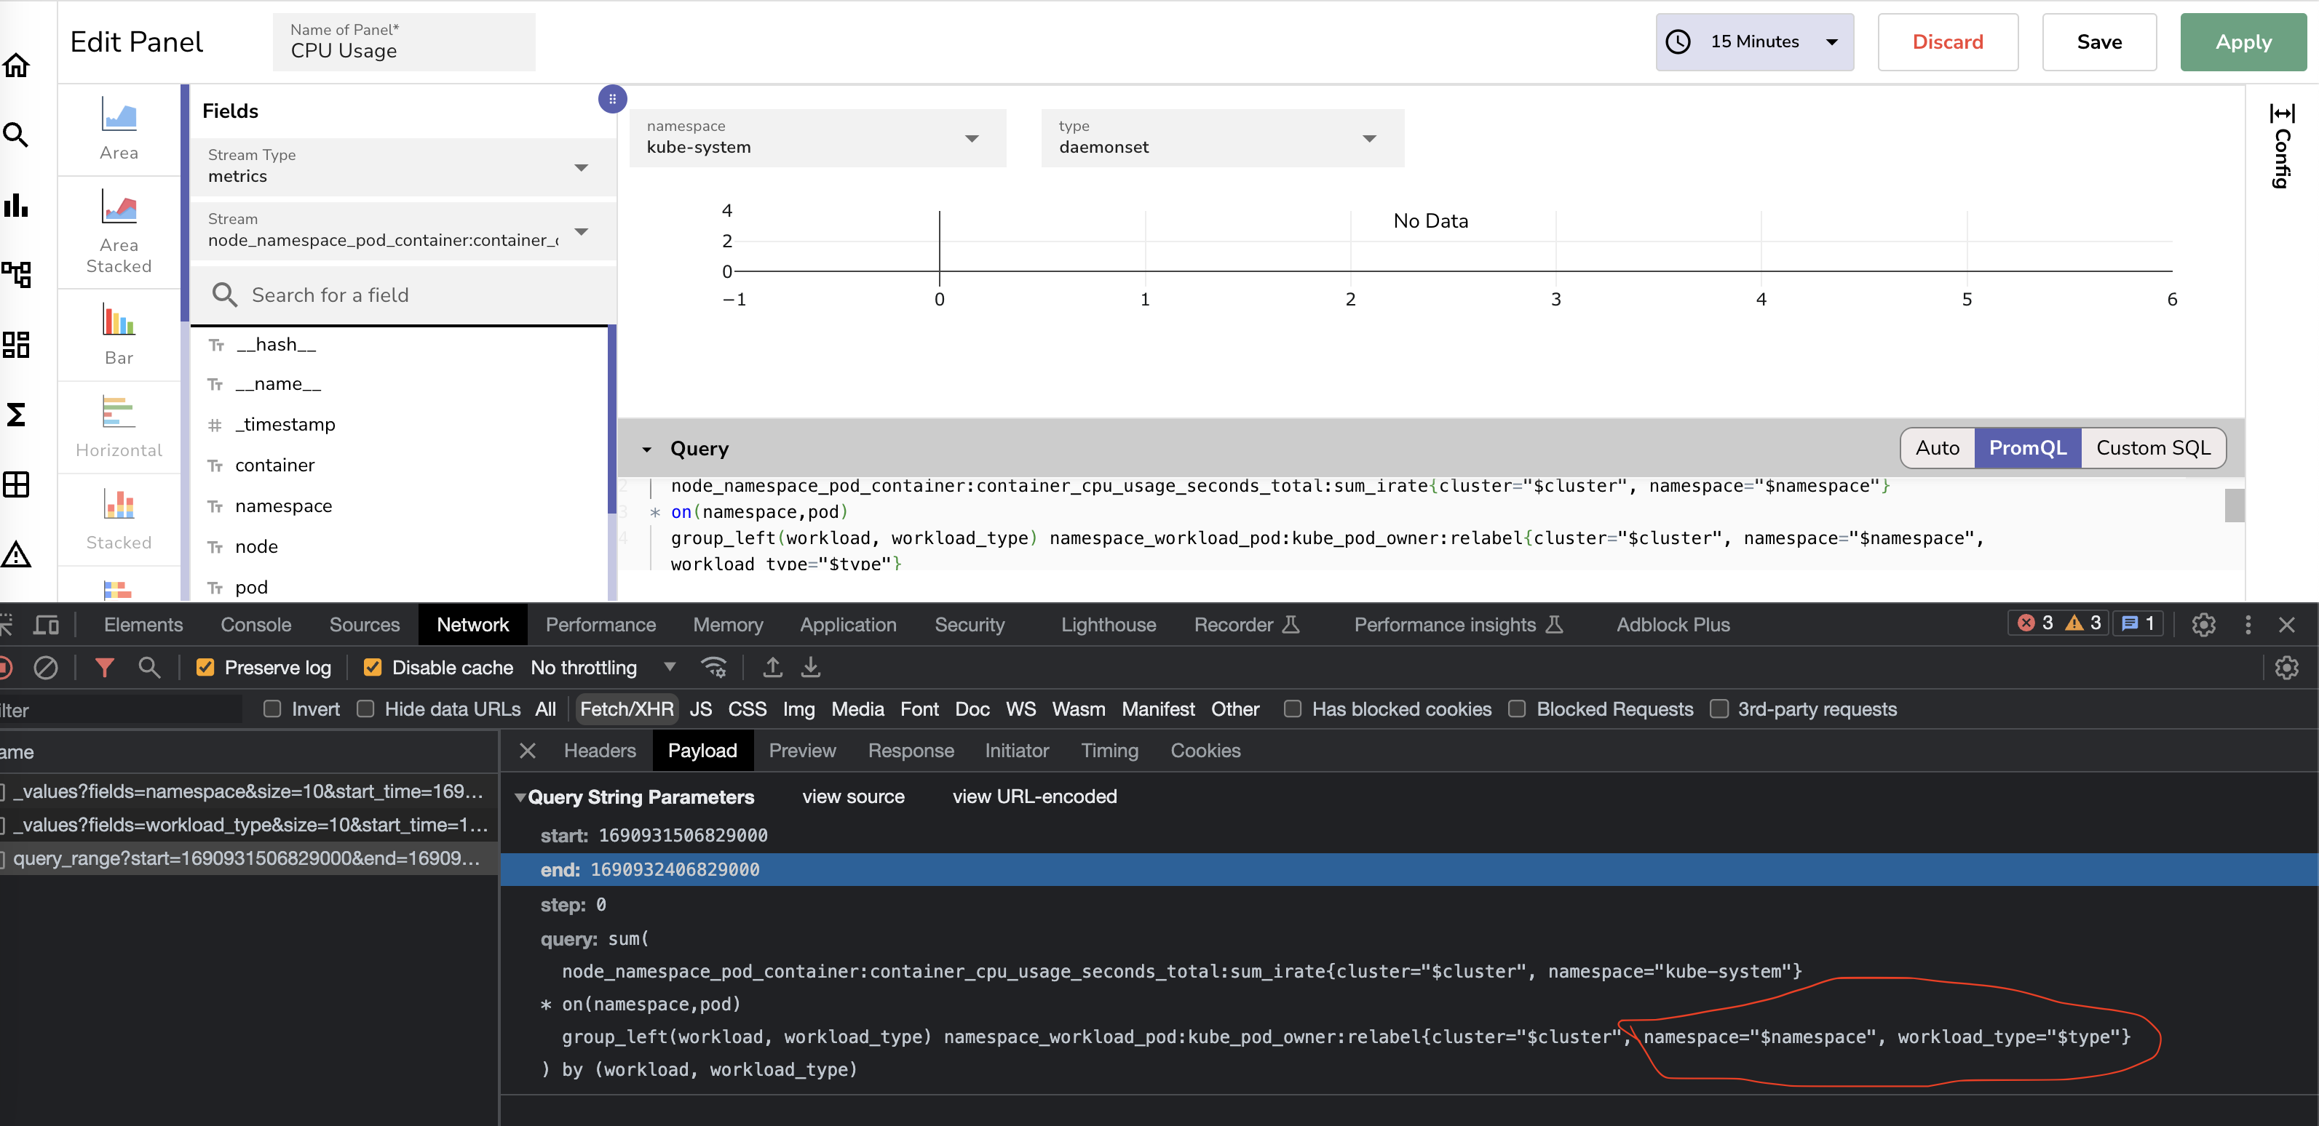Enable 3rd-party requests checkbox

pos(1719,708)
